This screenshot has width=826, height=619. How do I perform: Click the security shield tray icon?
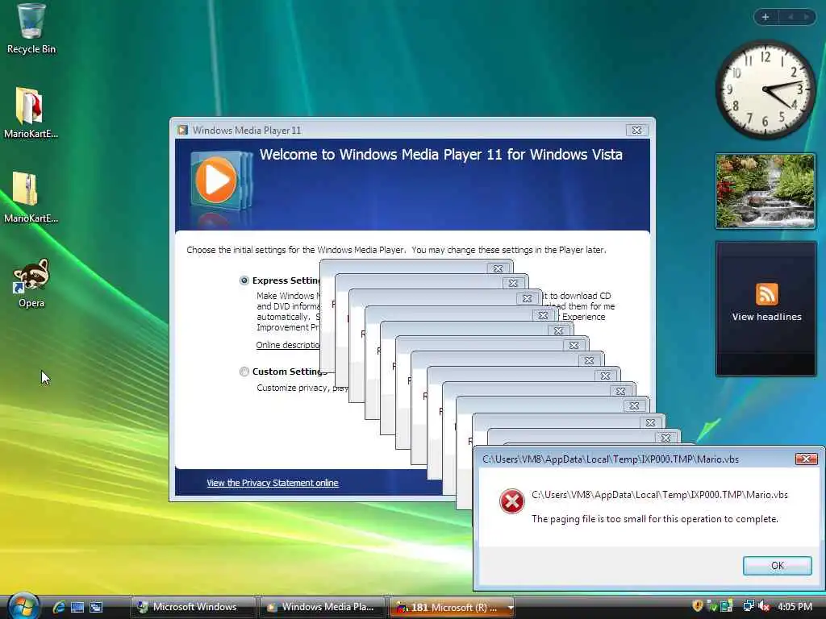698,606
